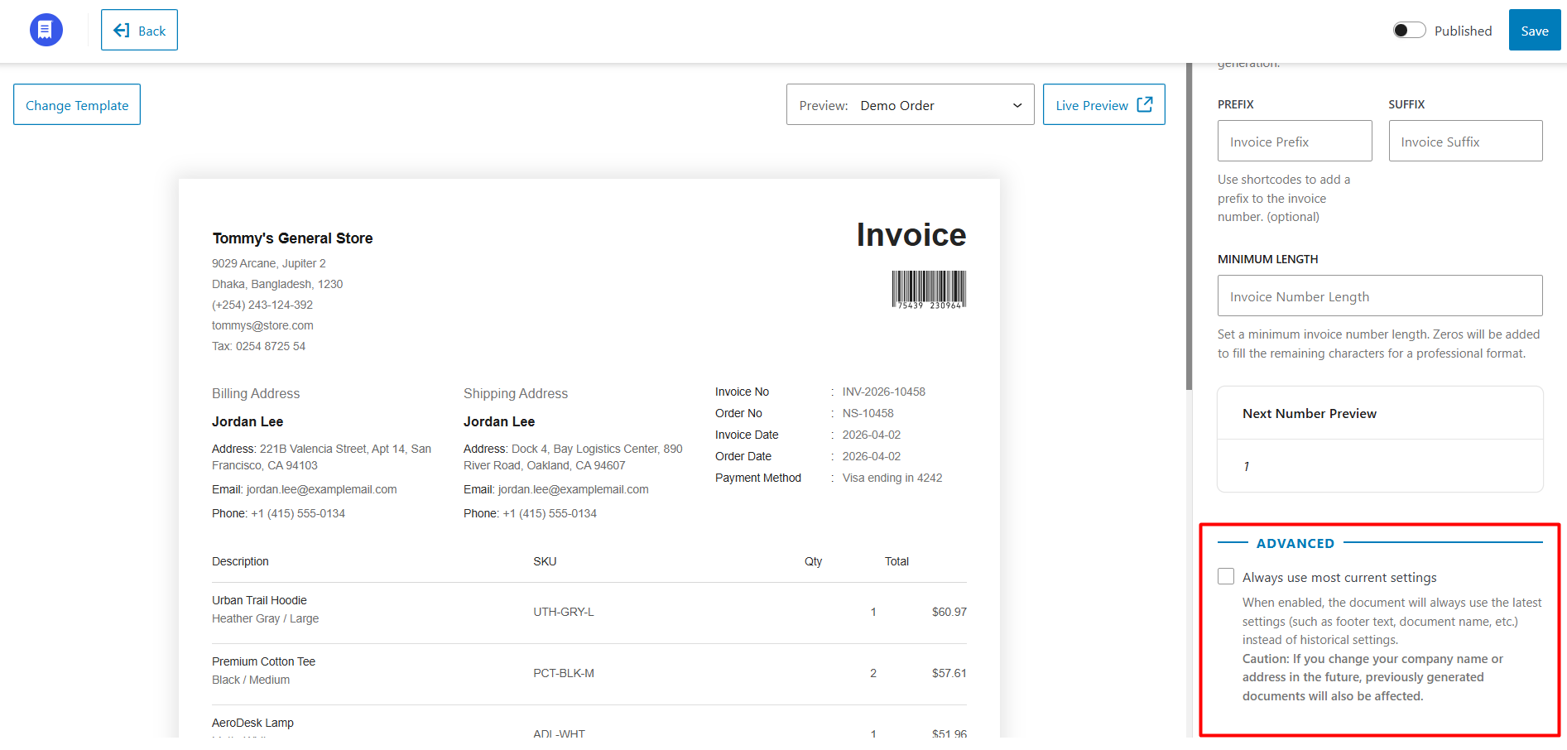
Task: Click the $57.61 total
Action: (949, 673)
